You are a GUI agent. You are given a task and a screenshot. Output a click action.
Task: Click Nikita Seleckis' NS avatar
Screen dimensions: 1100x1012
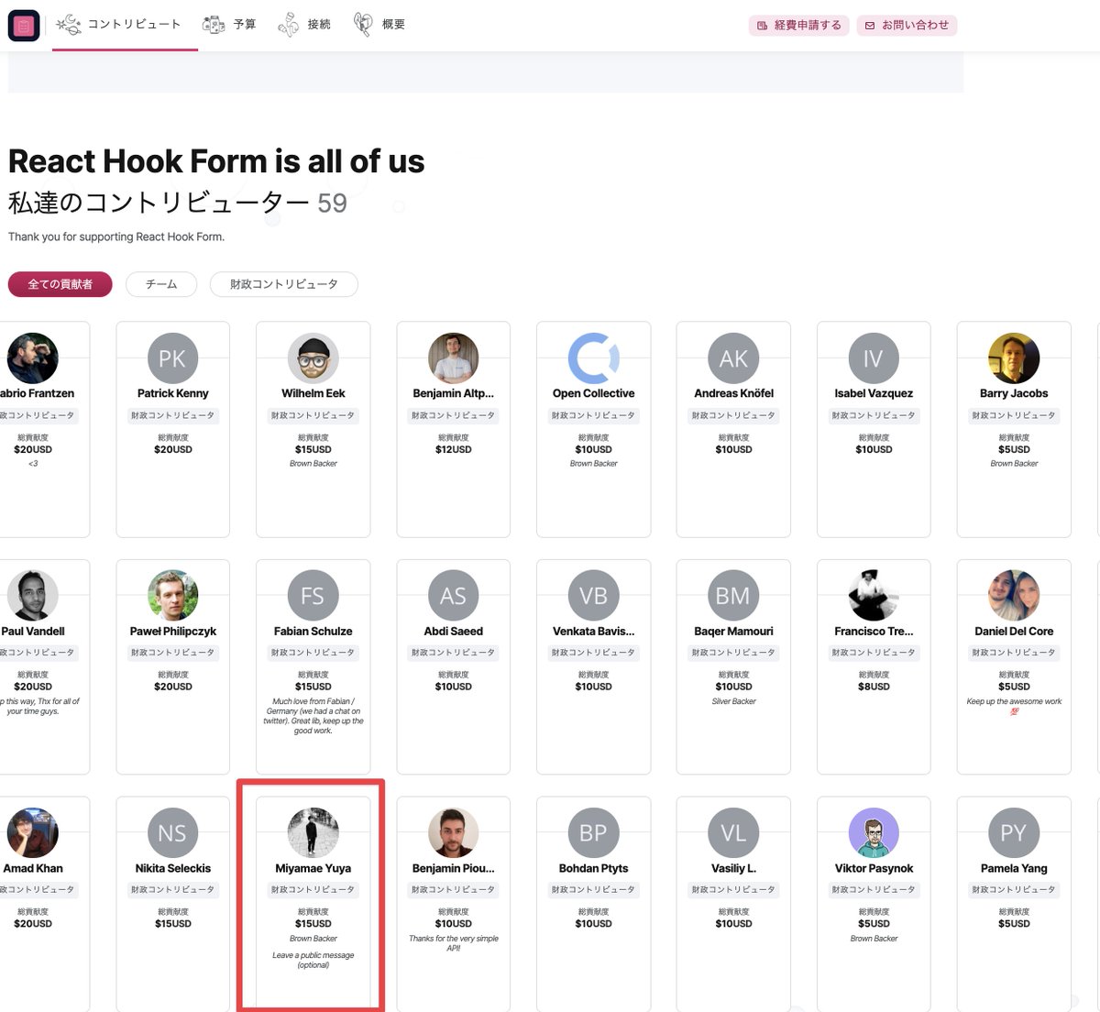172,833
